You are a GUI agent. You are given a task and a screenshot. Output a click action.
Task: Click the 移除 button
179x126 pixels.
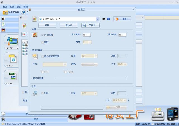tap(47, 25)
